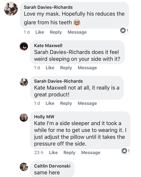Reply to the 'great product' comment

pos(66,103)
